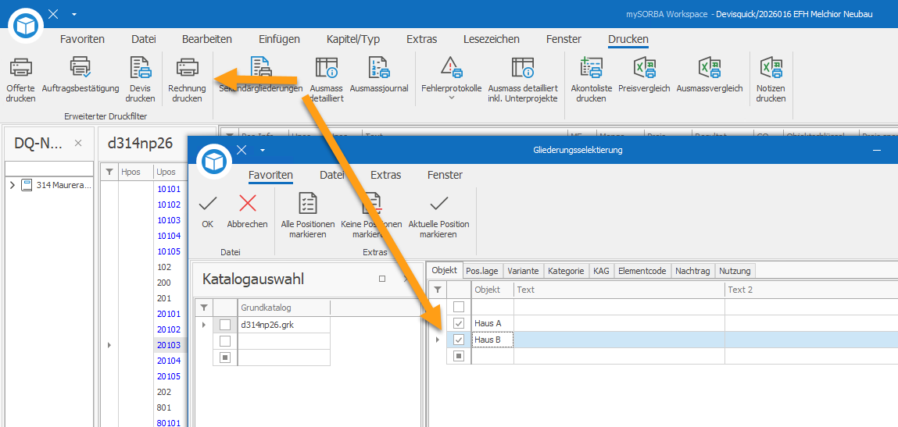
Task: Toggle the square checkbox below Haus B
Action: pyautogui.click(x=459, y=357)
